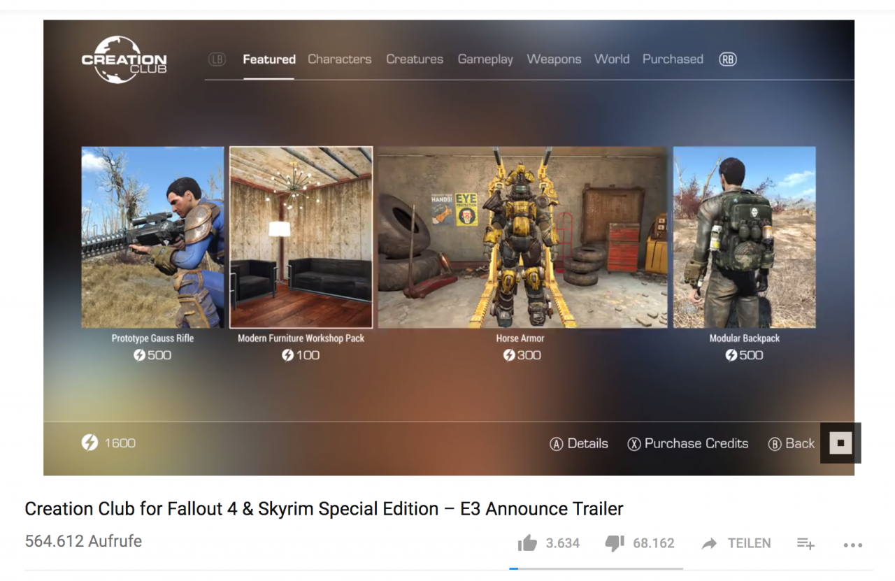
Task: Click the TEILEN share button label
Action: (x=750, y=543)
